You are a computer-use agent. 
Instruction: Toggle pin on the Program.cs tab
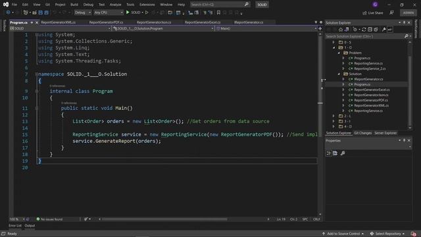click(32, 22)
